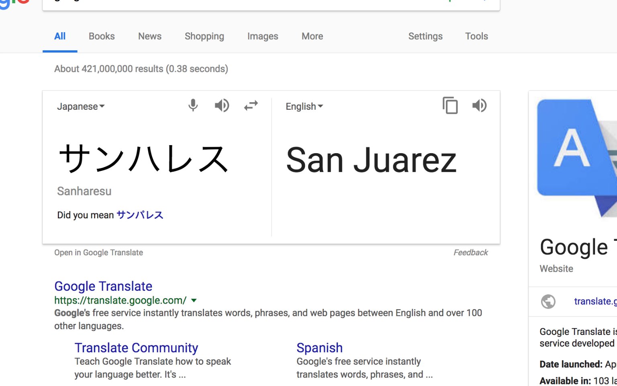
Task: Open the search Tools
Action: pos(476,36)
